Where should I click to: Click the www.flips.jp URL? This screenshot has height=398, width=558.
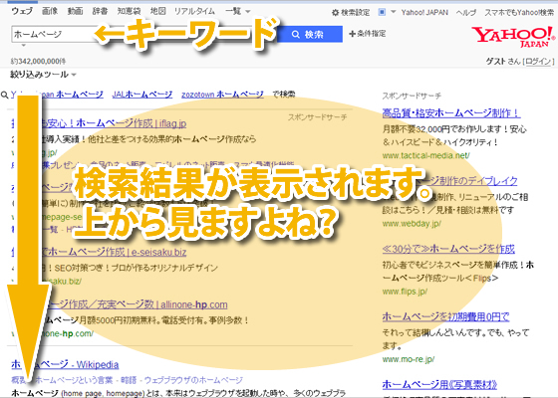(405, 292)
